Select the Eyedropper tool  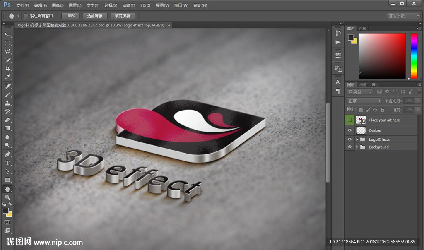click(7, 77)
